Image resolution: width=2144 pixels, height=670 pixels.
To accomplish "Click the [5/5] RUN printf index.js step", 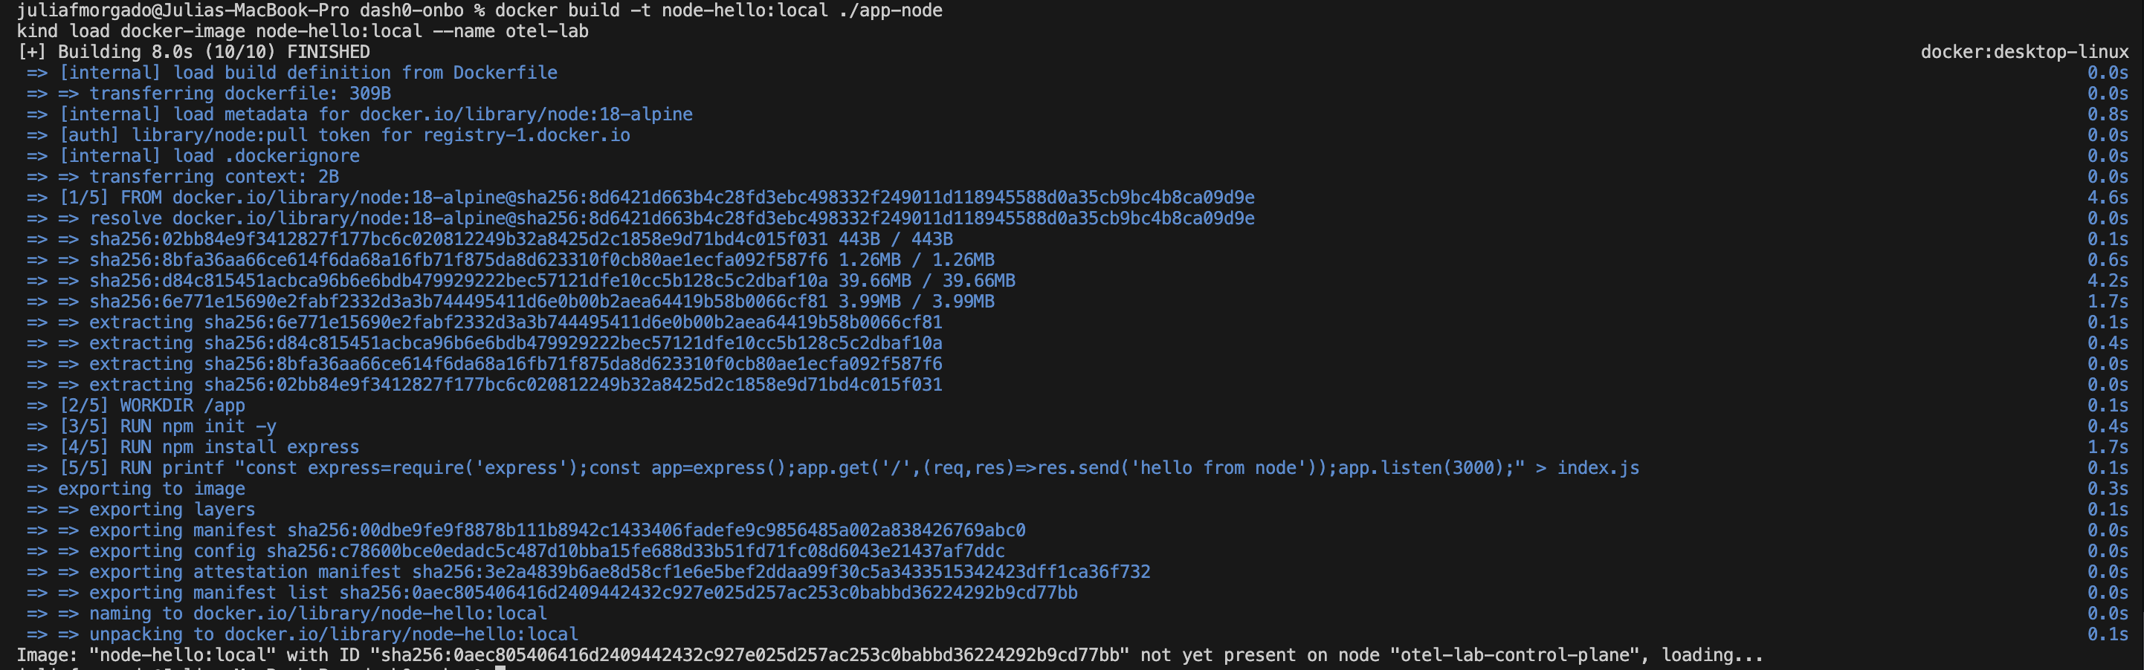I will (849, 468).
